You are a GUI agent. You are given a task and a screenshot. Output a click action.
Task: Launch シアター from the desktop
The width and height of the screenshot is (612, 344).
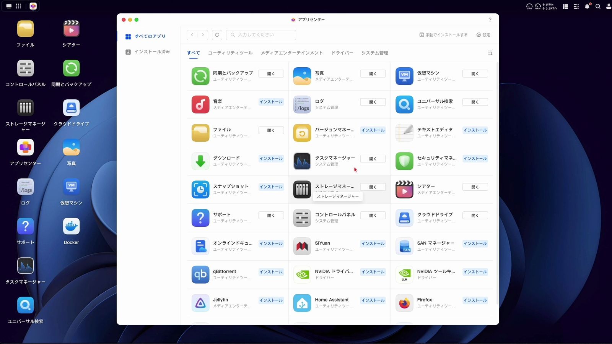tap(71, 29)
